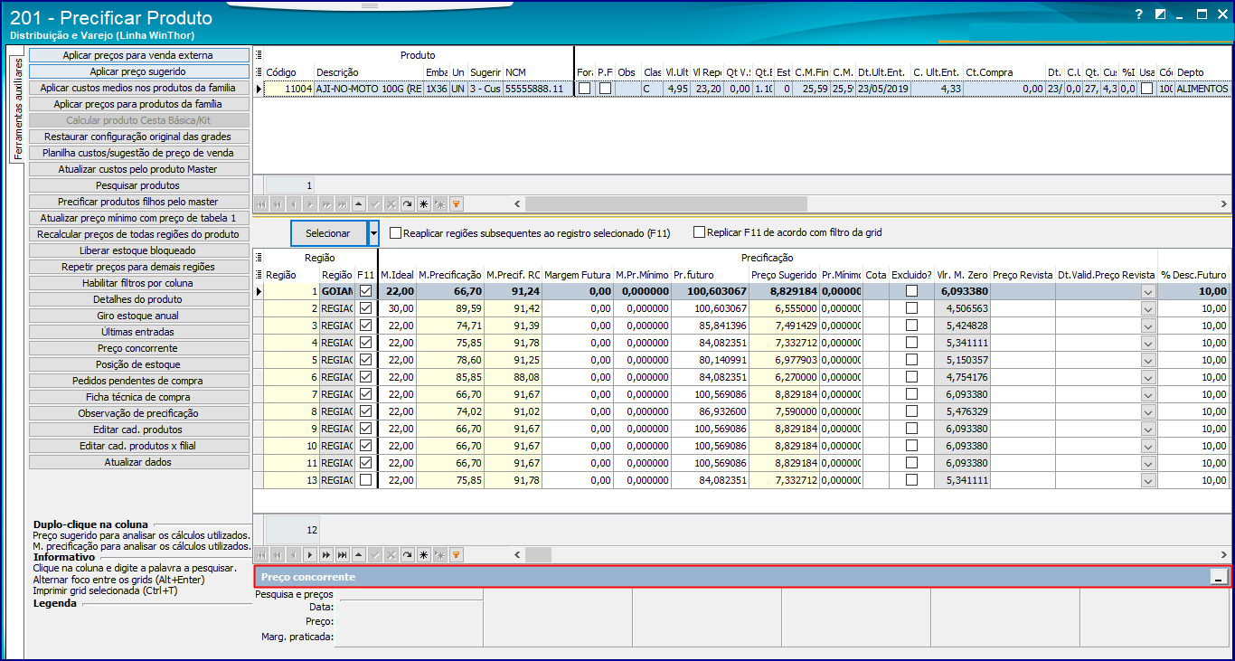Click the Descrição column header

point(368,72)
